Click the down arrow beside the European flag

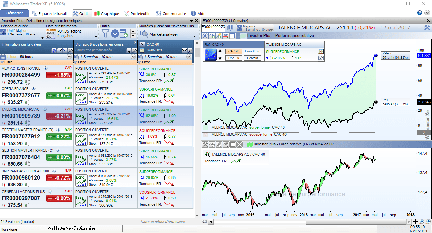220,58
